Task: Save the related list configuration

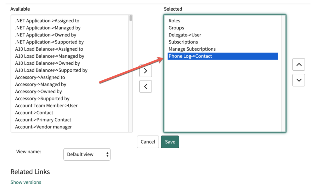Action: click(x=170, y=142)
